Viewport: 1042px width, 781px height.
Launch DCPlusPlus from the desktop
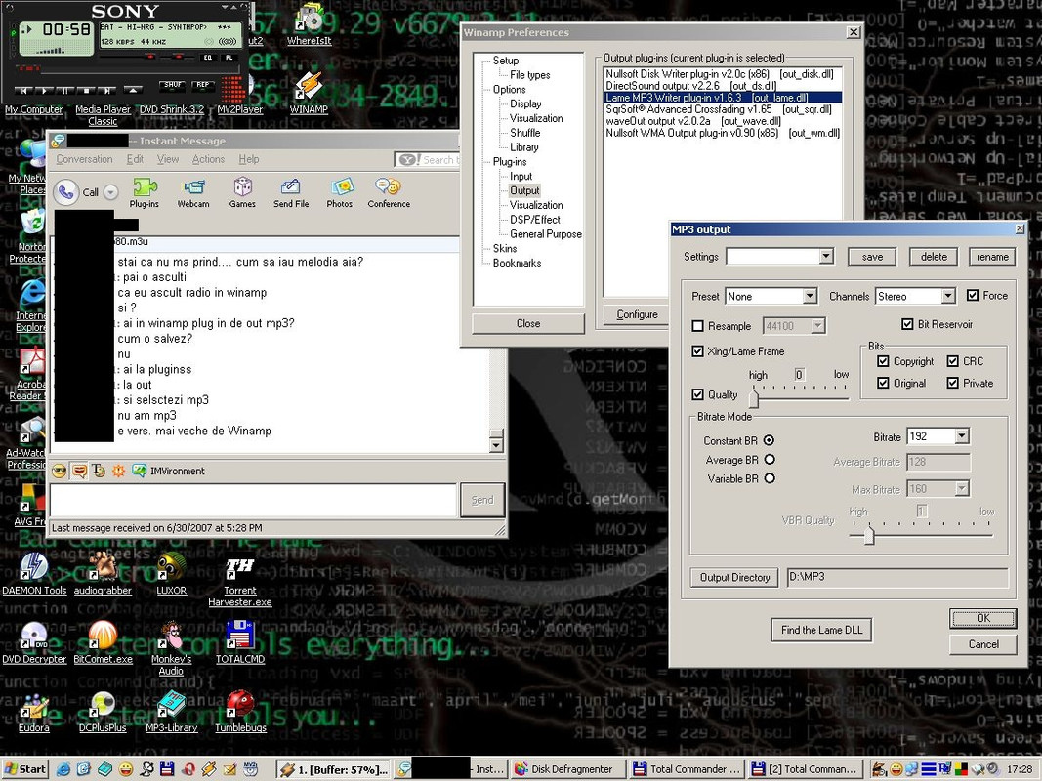[x=103, y=712]
